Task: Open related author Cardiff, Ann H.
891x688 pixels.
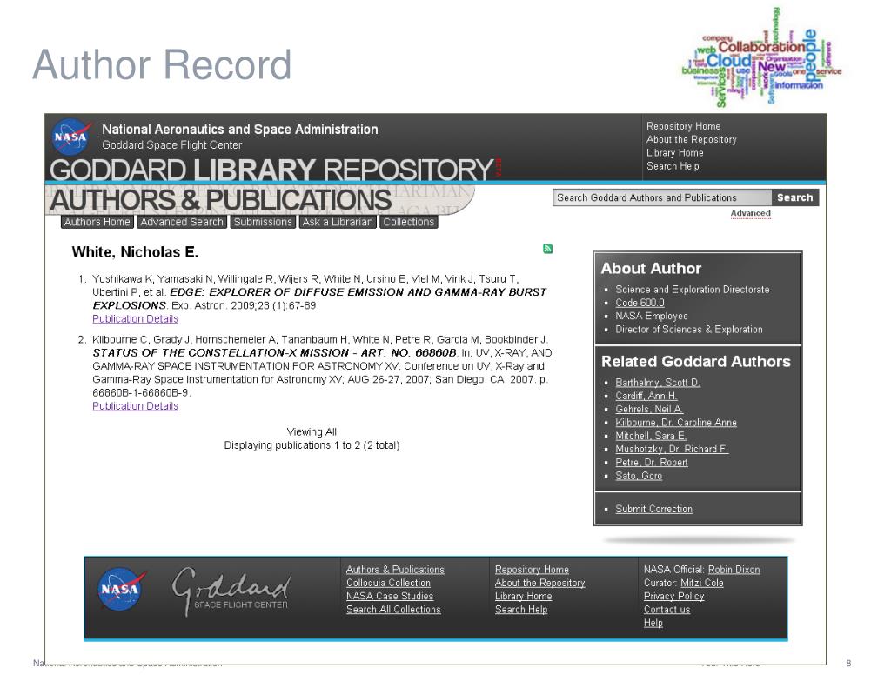Action: pyautogui.click(x=646, y=396)
